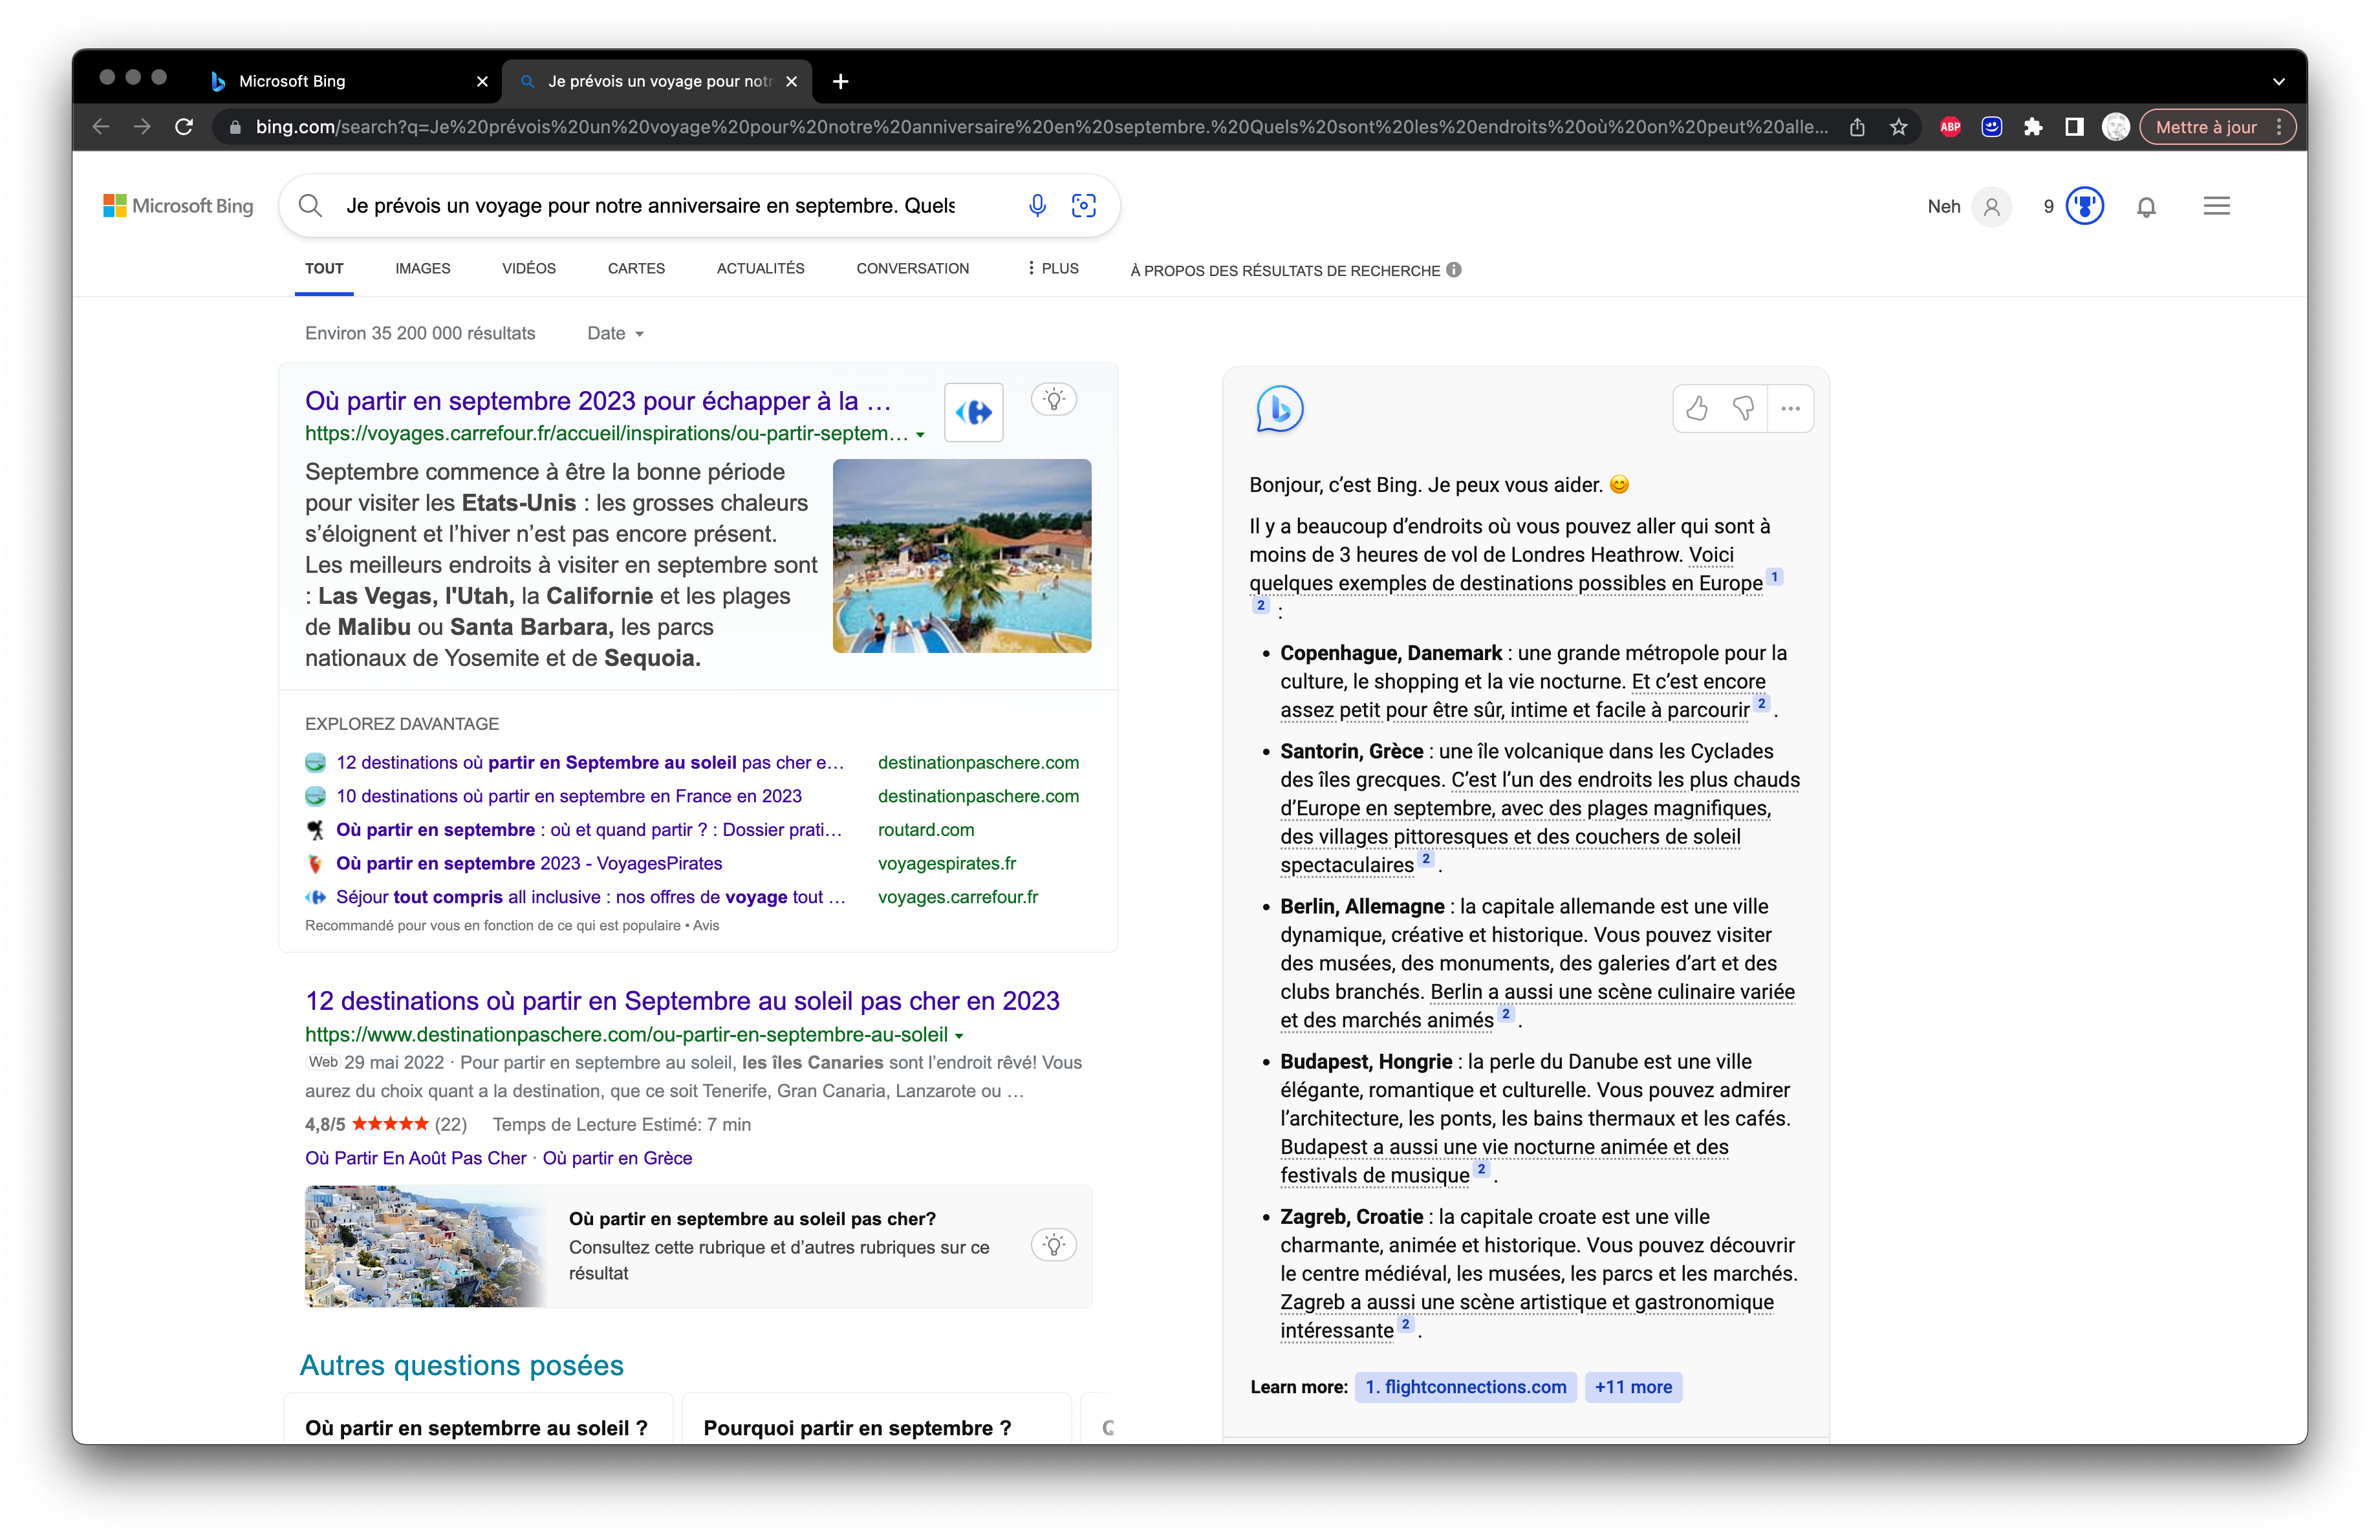Open the notifications bell
Viewport: 2380px width, 1540px height.
pos(2146,207)
